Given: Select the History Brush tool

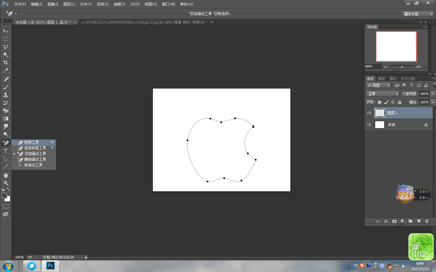Looking at the screenshot, I should pyautogui.click(x=6, y=103).
